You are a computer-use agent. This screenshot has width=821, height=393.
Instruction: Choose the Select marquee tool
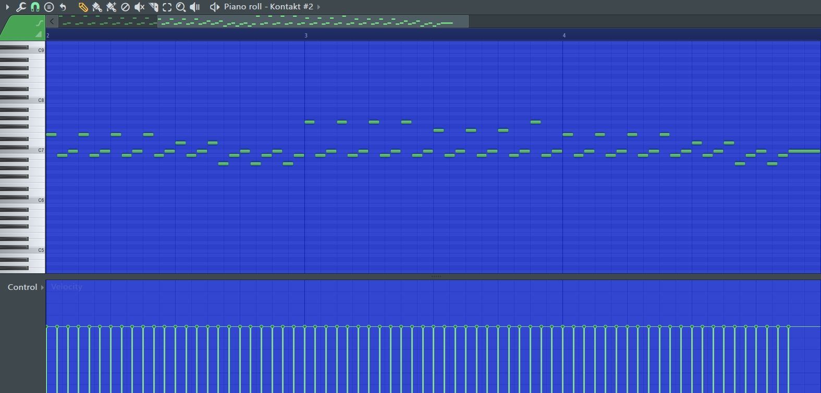(x=167, y=7)
